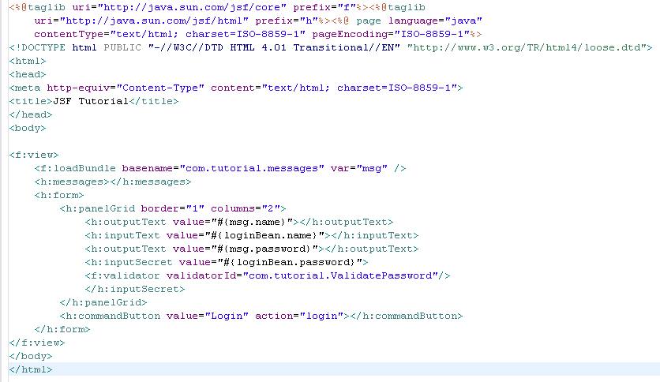Click the "Content-Type" value in meta tag
This screenshot has width=660, height=382.
tap(160, 88)
